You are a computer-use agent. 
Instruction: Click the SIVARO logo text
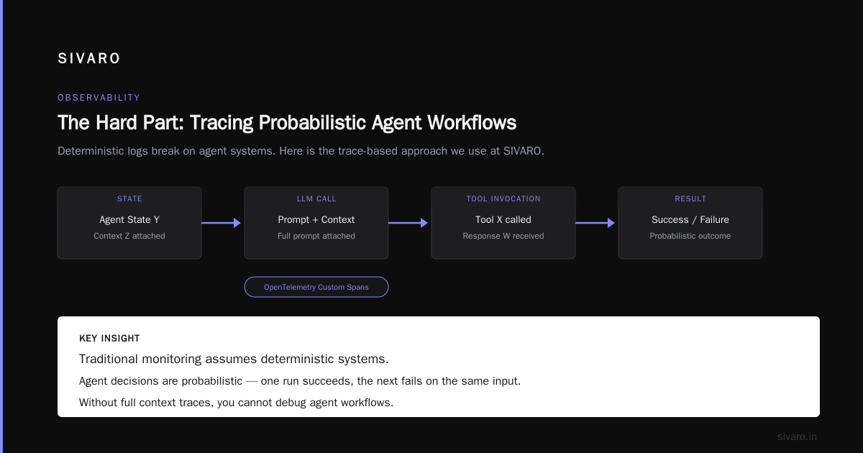89,59
